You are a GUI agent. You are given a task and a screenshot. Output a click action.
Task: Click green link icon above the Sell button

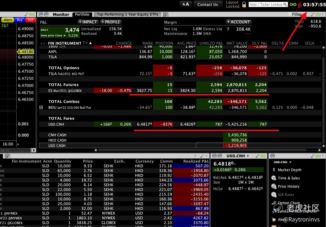coord(32,14)
